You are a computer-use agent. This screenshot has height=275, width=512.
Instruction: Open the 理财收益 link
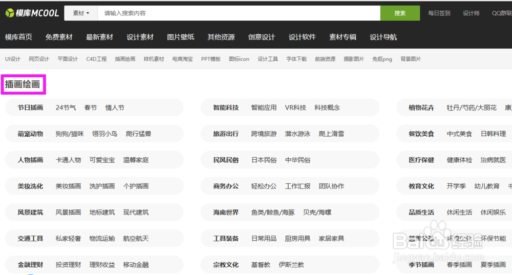click(x=102, y=265)
